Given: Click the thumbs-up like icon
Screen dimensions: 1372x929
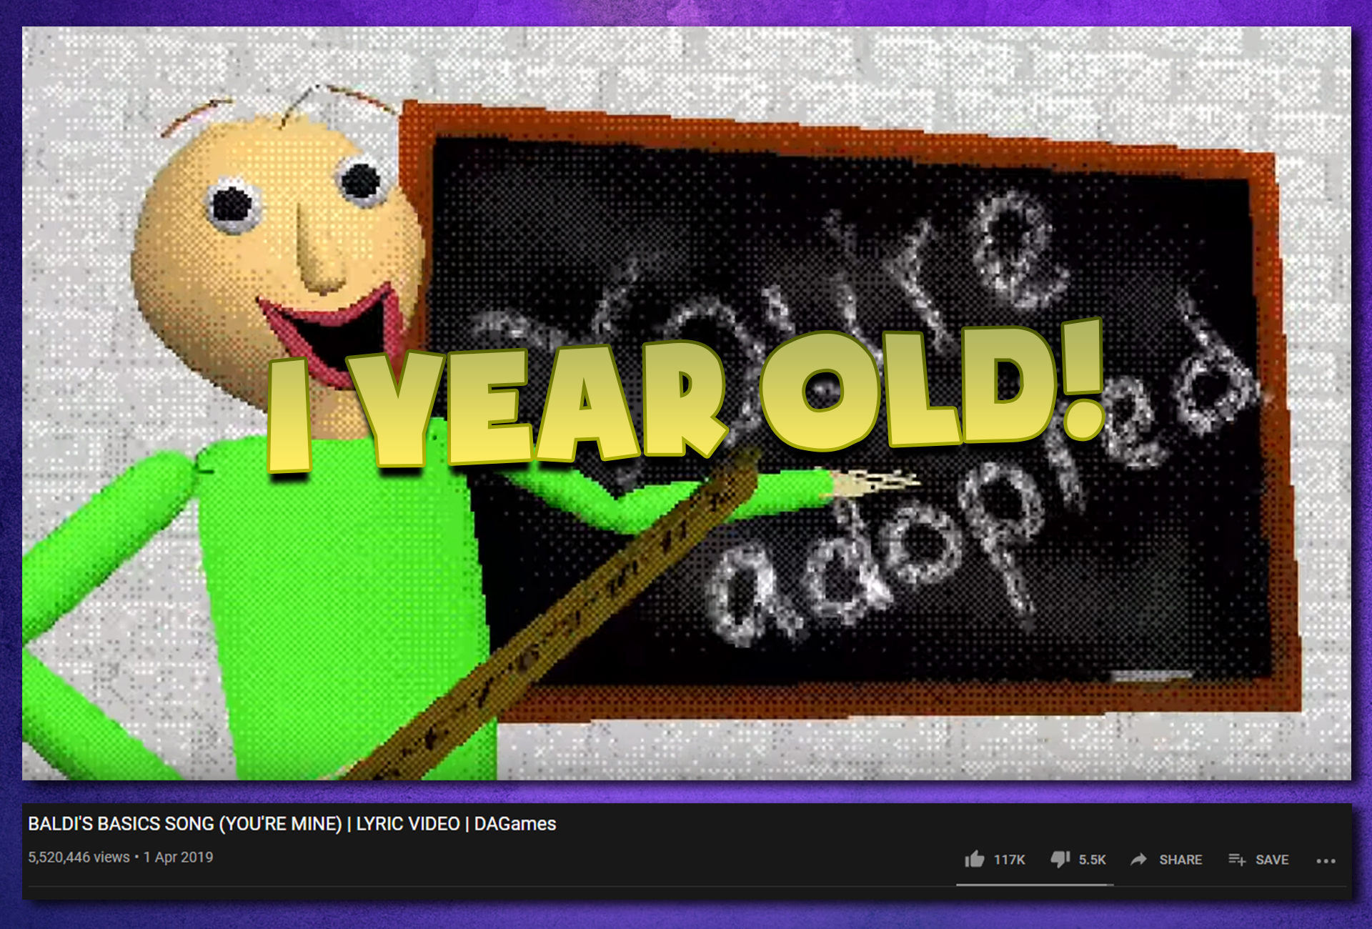Looking at the screenshot, I should pos(974,859).
